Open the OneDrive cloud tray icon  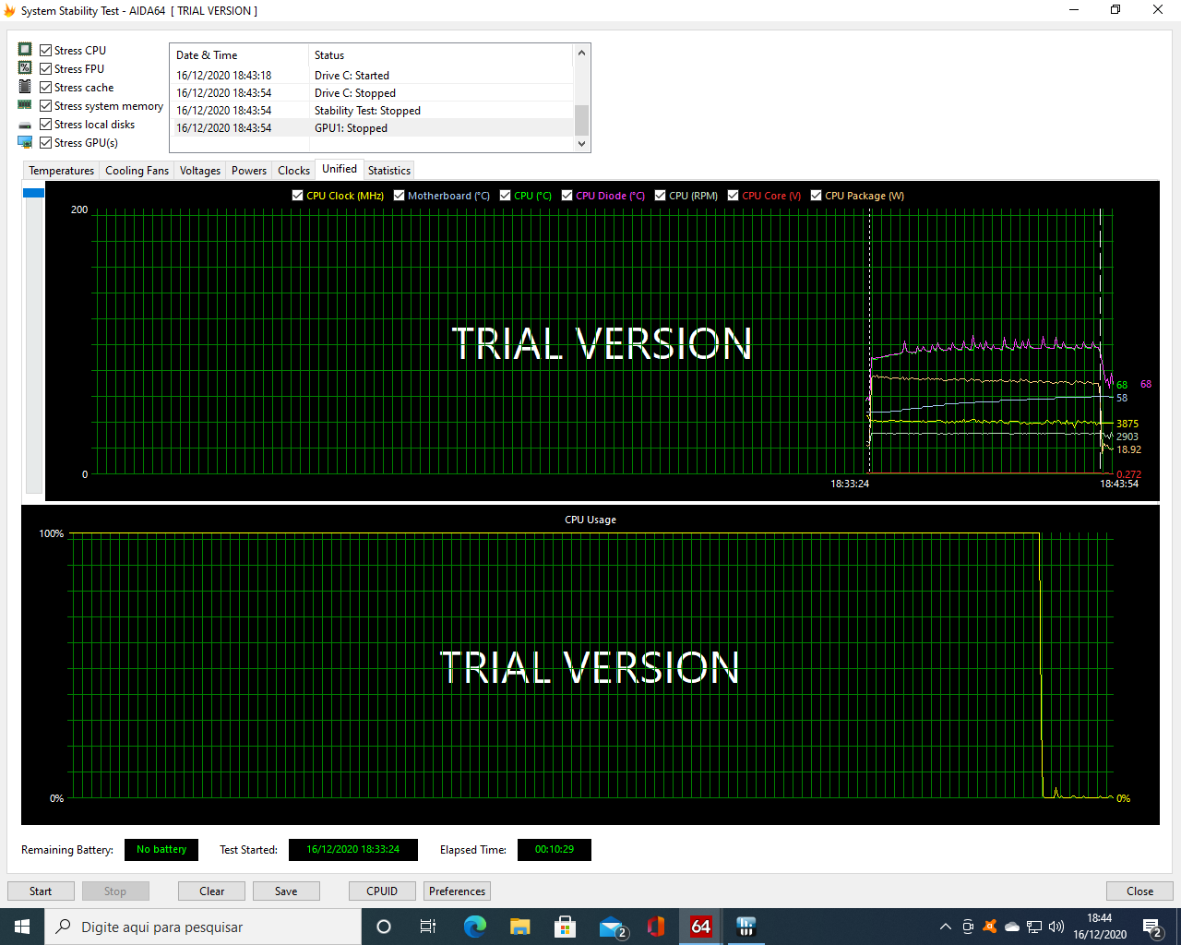pos(1012,927)
